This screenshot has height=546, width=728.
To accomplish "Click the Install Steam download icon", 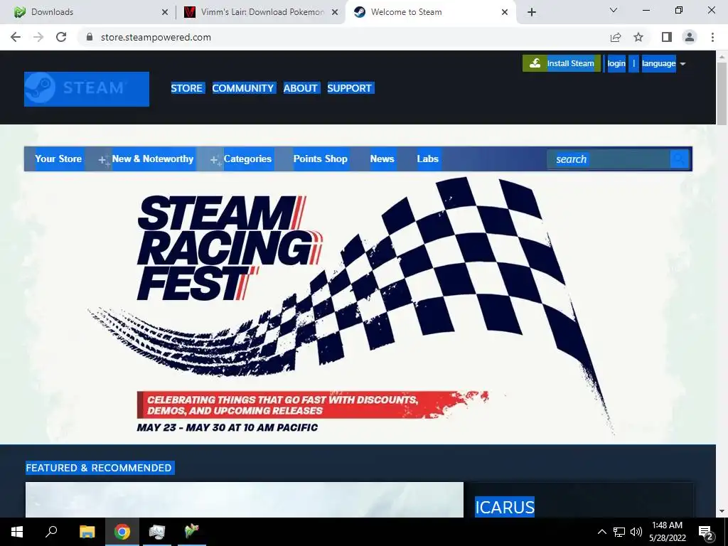I will click(x=535, y=63).
